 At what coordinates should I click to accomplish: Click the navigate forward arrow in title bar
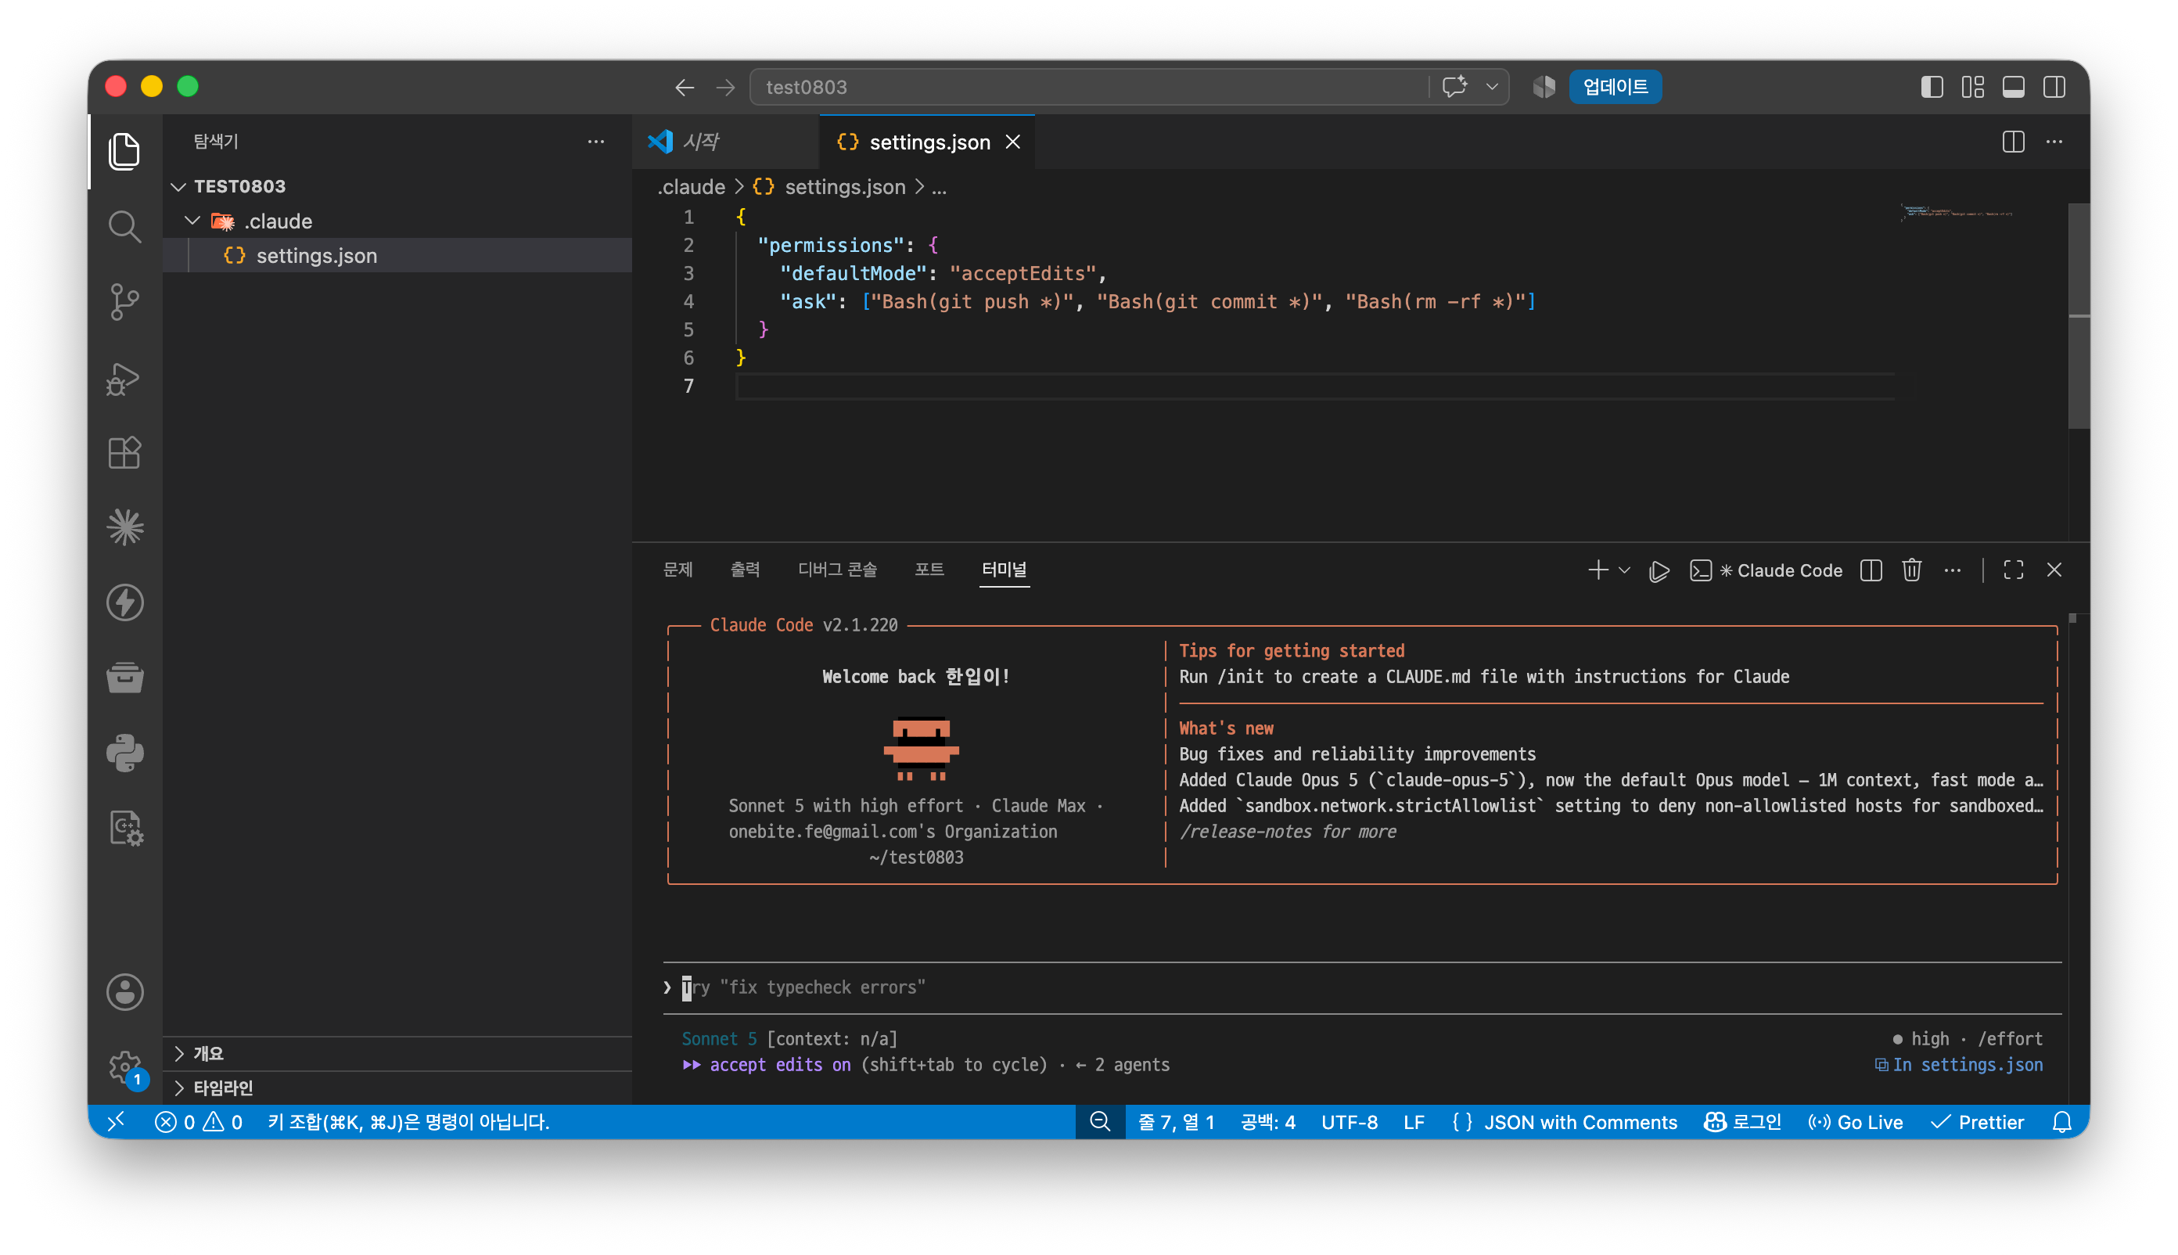click(726, 87)
